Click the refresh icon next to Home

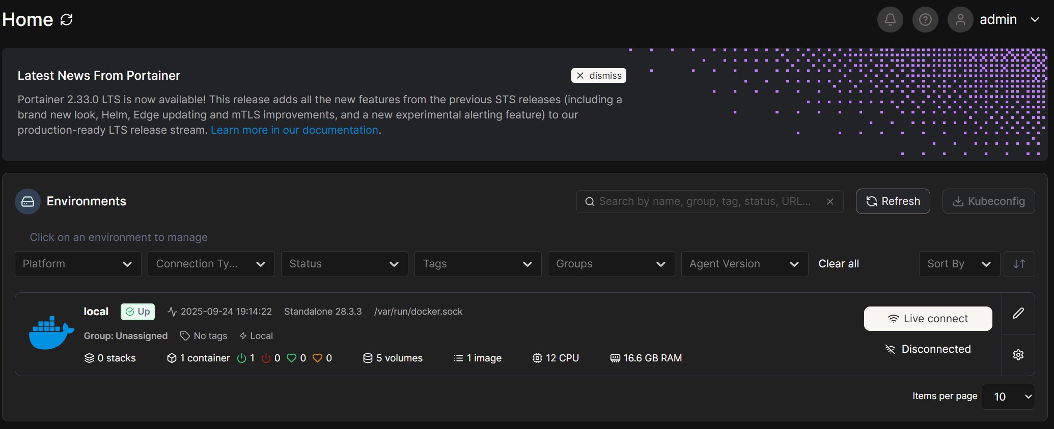67,20
